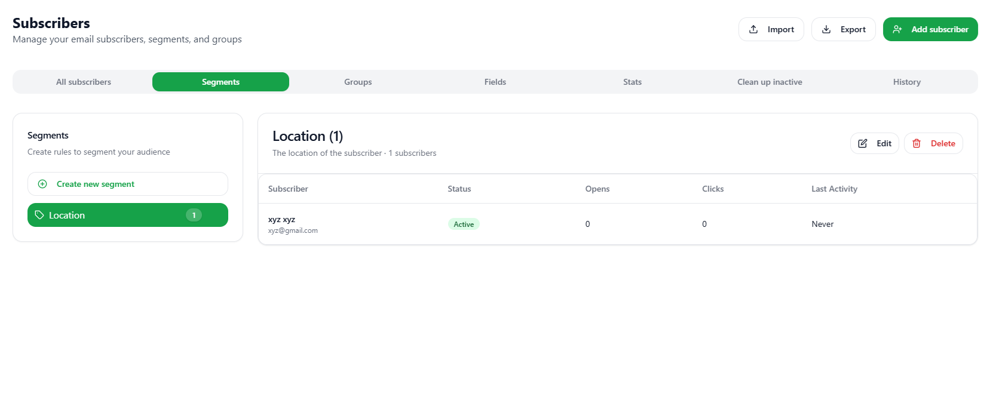
Task: Click 'Manage your email subscribers' subtitle
Action: [x=127, y=39]
